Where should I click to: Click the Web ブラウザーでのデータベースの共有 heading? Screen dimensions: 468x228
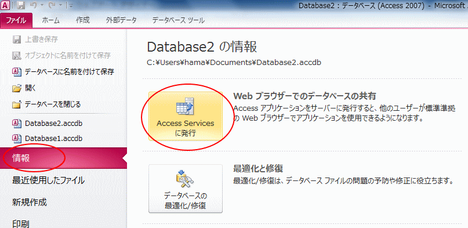click(x=304, y=96)
